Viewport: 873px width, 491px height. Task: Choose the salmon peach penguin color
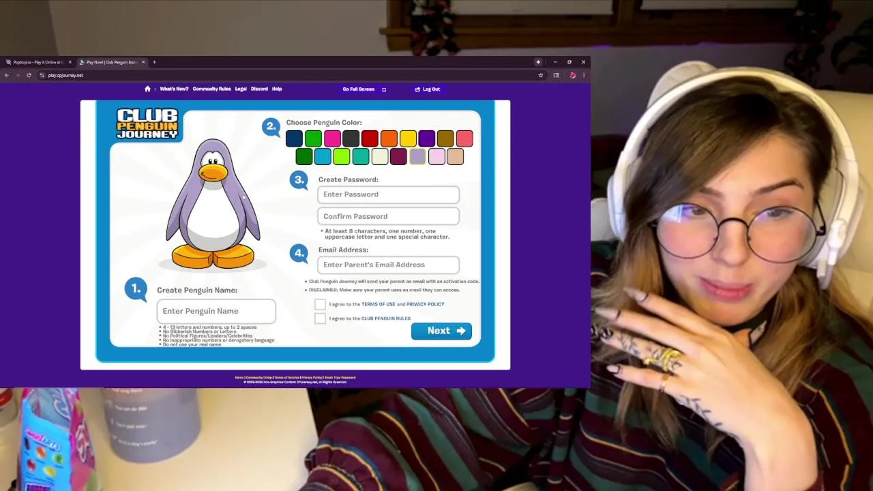pyautogui.click(x=464, y=138)
